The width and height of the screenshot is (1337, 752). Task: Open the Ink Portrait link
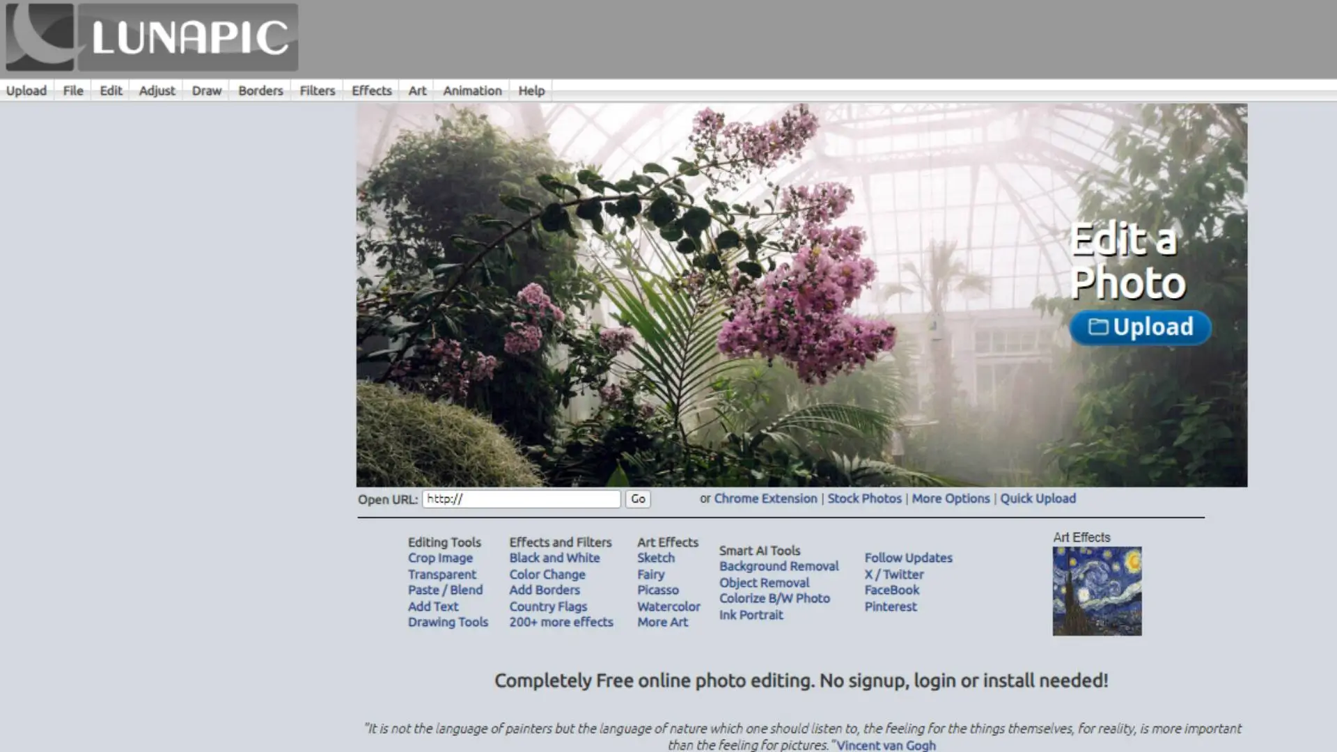751,615
